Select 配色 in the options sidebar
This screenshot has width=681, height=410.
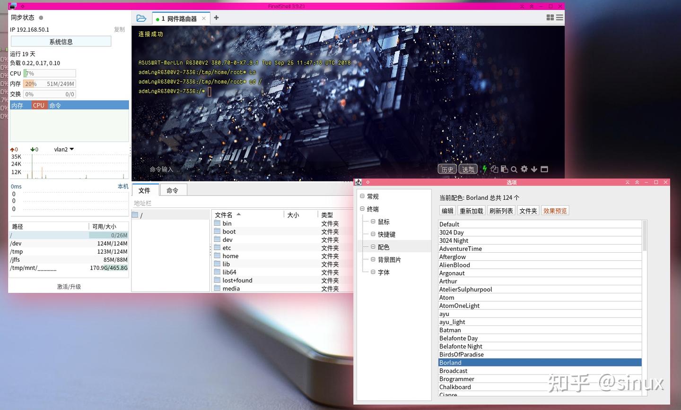[383, 247]
